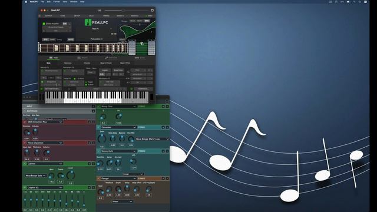
Task: Click the AMP STACK section plus icon
Action: [93, 111]
